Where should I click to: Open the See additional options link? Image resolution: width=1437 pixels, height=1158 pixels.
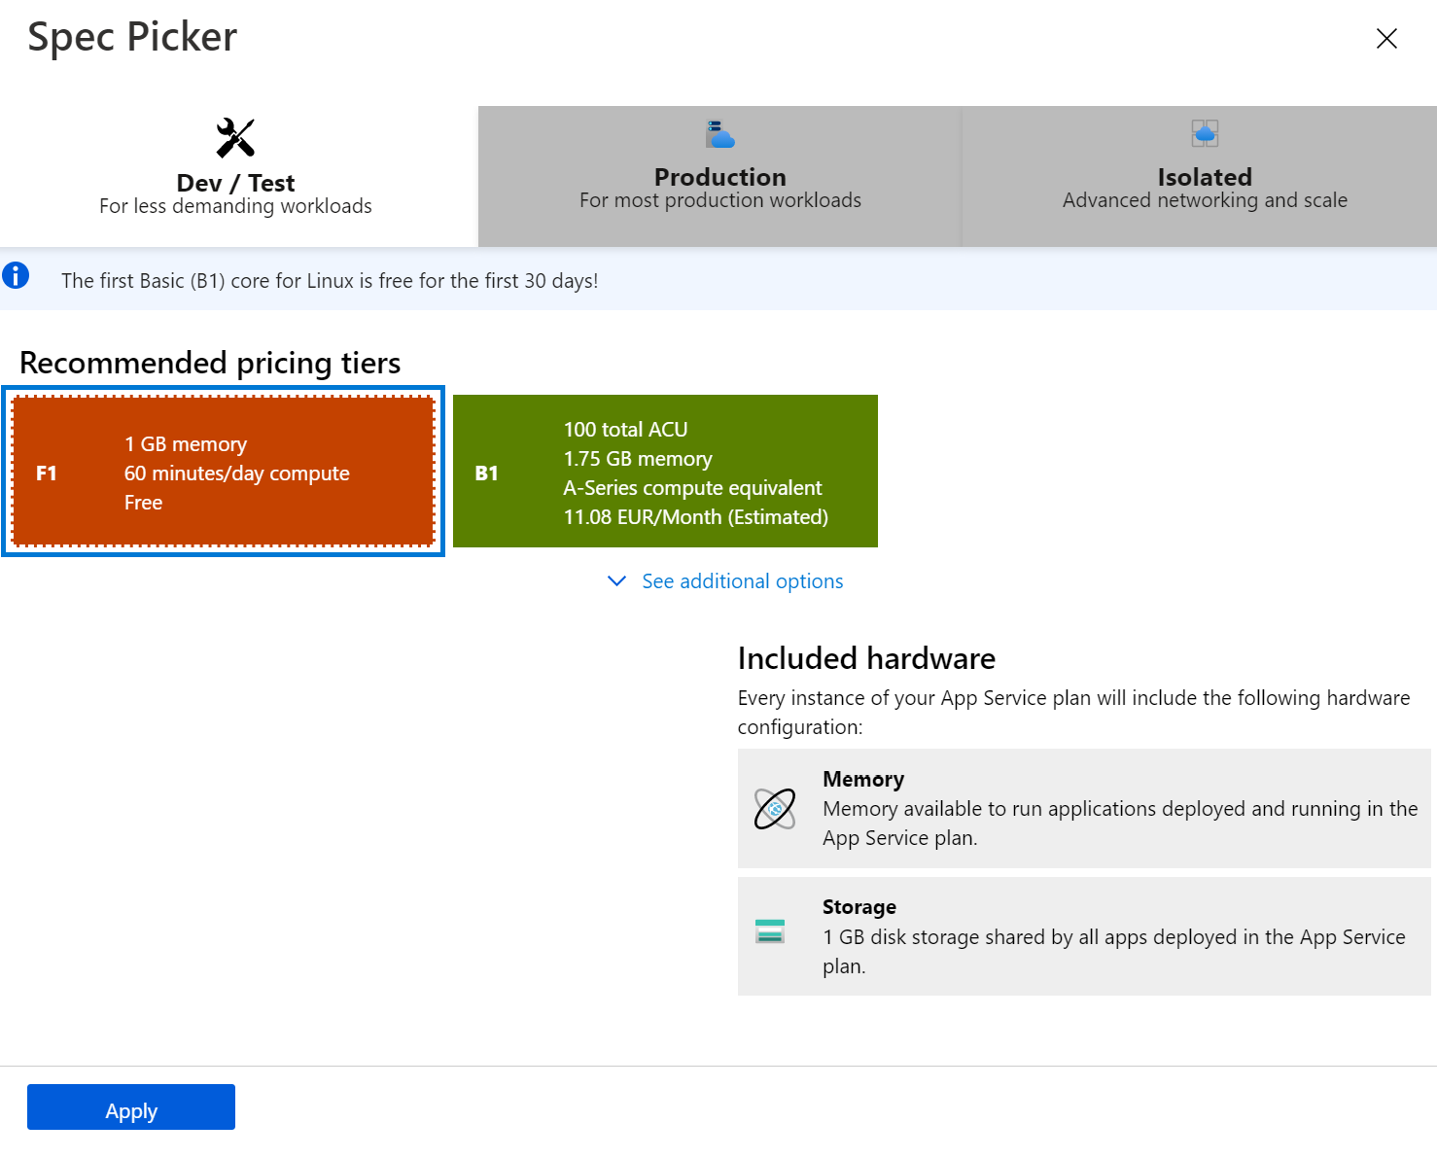[x=742, y=581]
